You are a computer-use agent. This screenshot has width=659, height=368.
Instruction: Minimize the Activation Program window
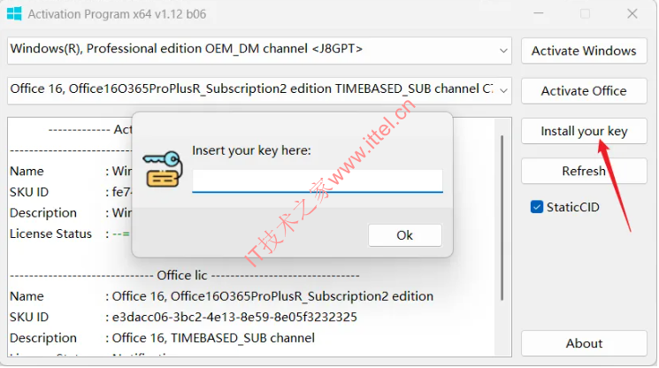click(x=539, y=13)
